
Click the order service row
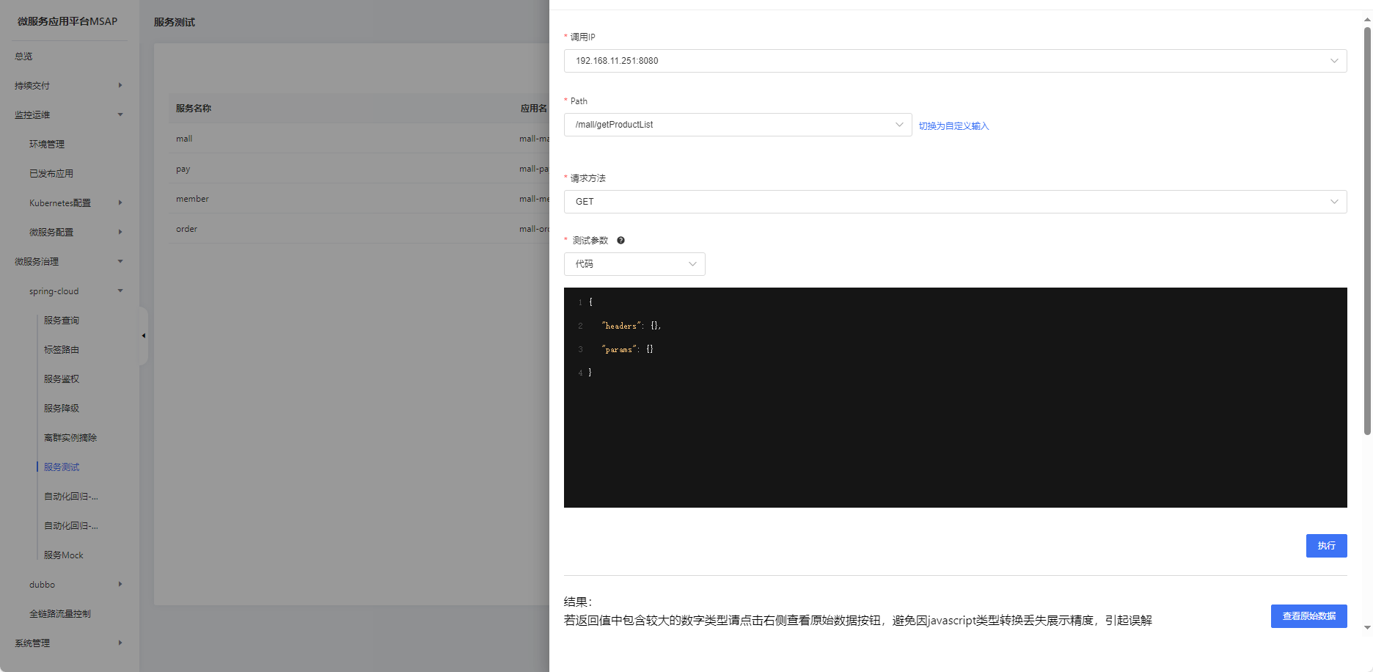point(359,229)
